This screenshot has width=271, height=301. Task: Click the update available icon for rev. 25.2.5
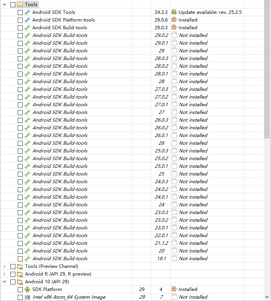point(174,12)
